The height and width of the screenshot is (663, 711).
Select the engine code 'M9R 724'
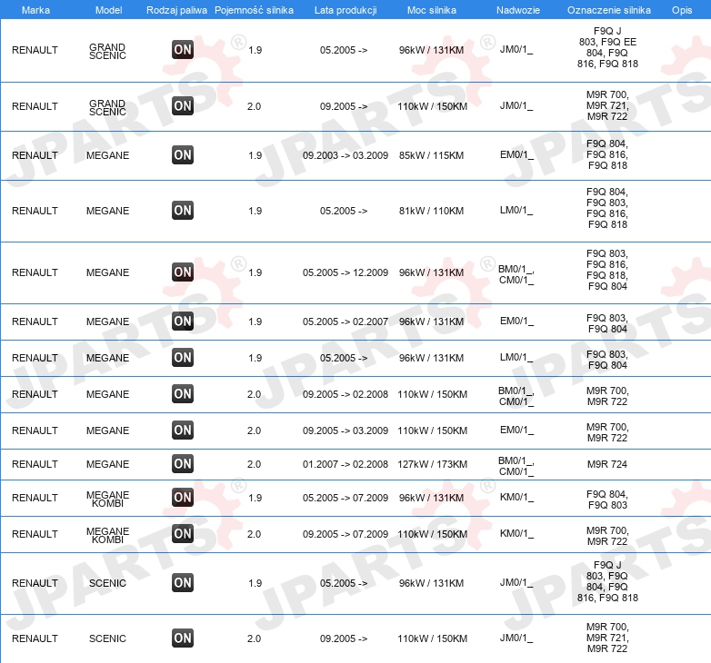[x=607, y=464]
